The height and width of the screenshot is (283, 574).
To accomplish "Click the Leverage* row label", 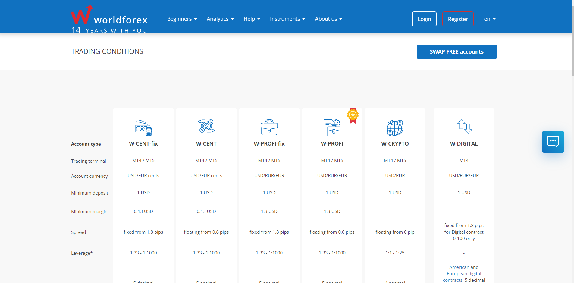I will point(82,253).
